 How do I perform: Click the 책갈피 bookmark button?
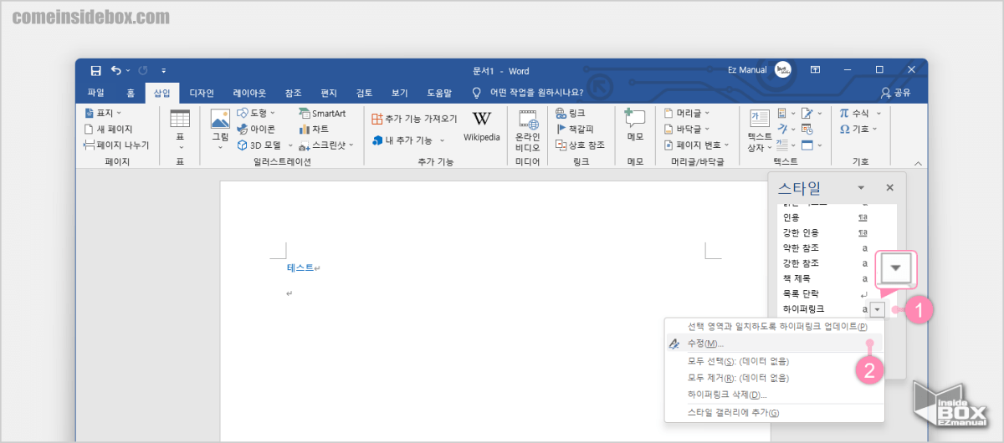(x=575, y=129)
